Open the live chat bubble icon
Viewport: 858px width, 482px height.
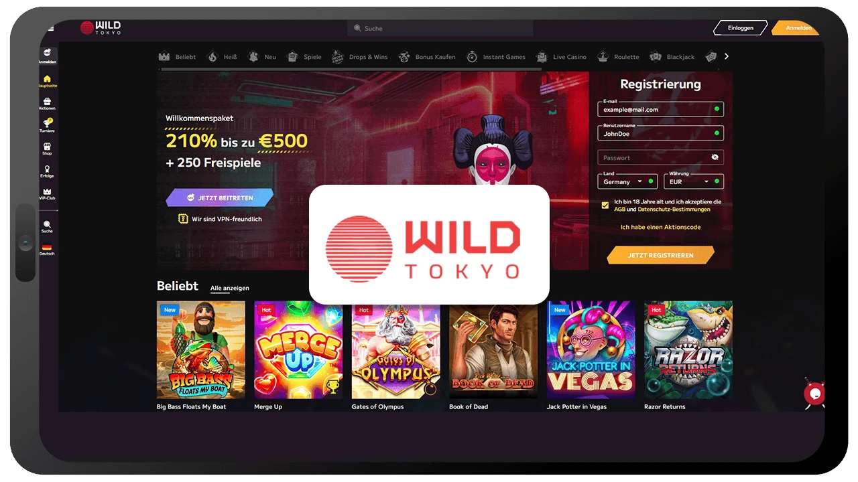814,394
